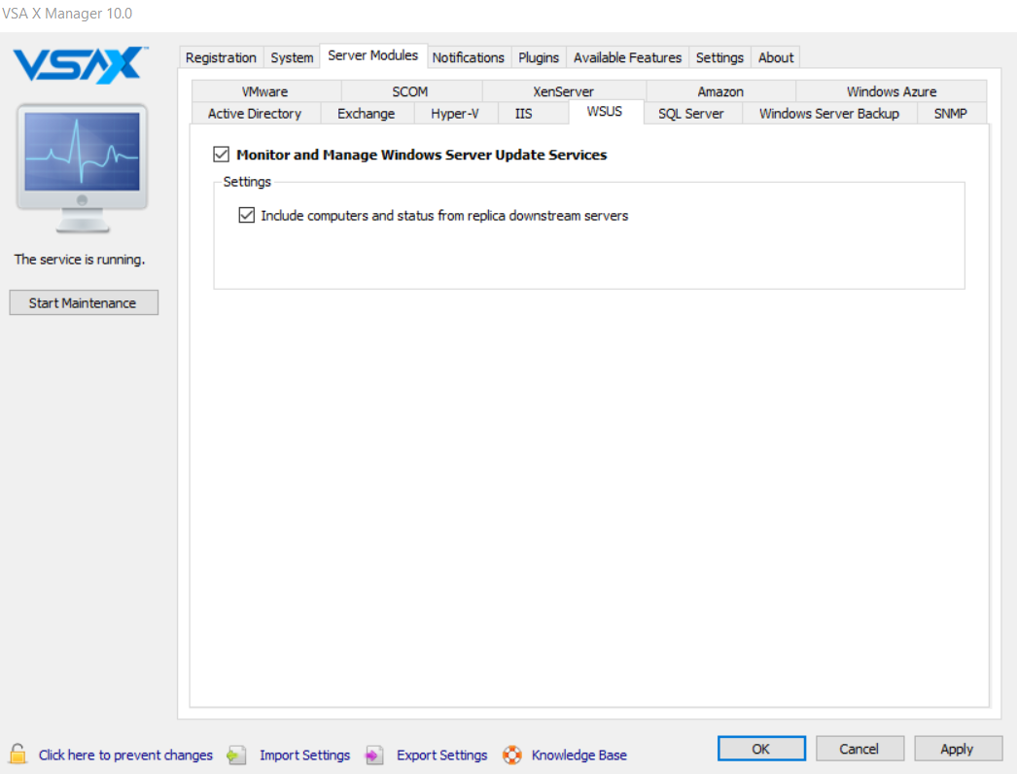
Task: Go to the Plugins tab
Action: tap(539, 57)
